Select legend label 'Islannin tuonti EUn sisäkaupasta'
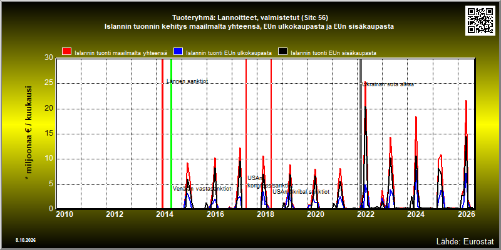This screenshot has width=501, height=250. click(334, 53)
